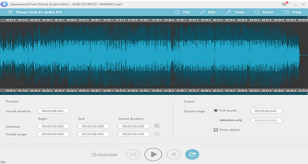
Task: Click the Idle status bar text
Action: (x=3, y=162)
